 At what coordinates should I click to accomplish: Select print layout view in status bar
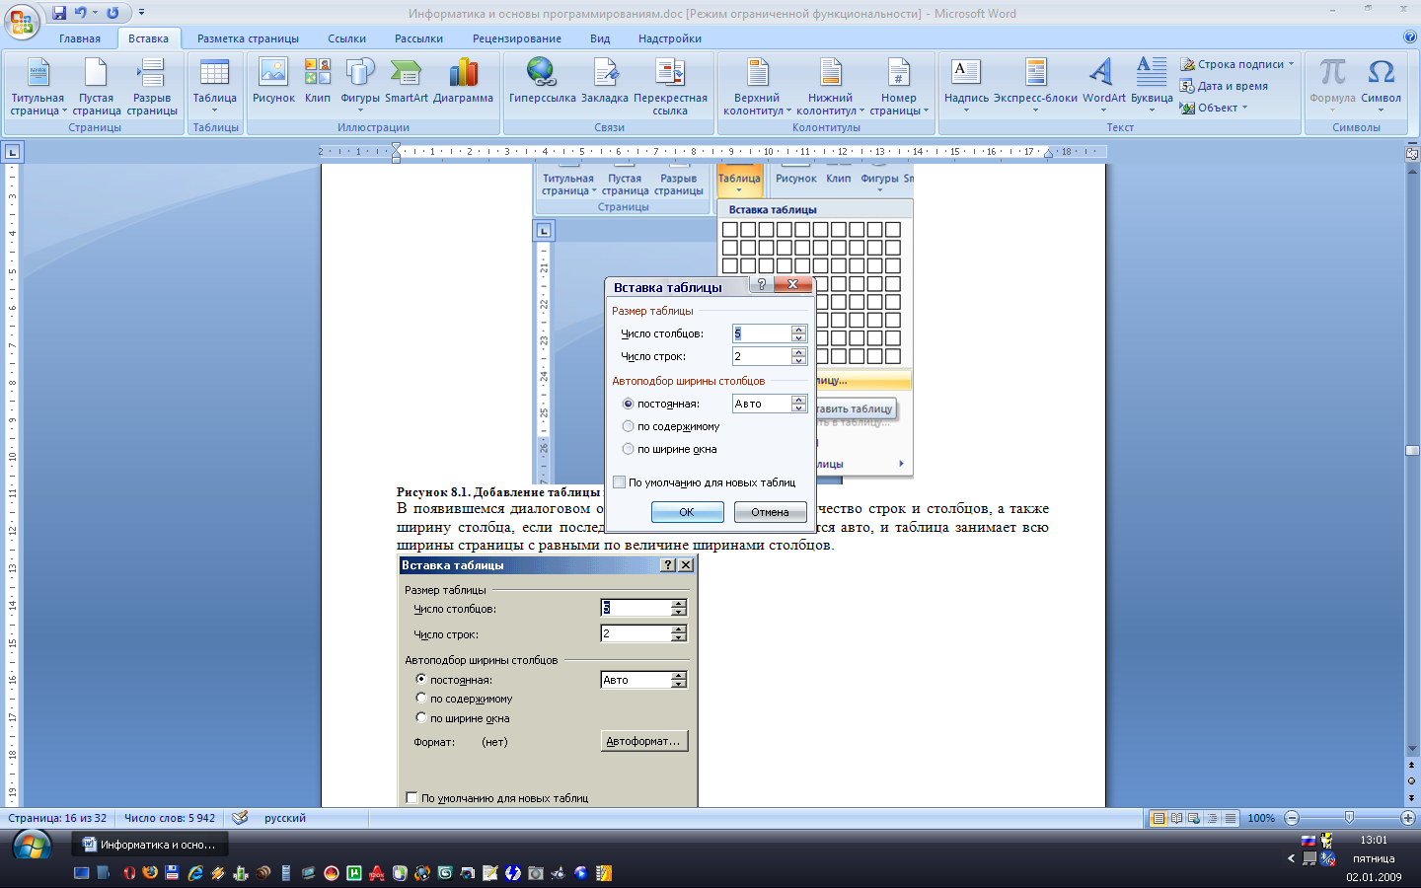(x=1159, y=818)
